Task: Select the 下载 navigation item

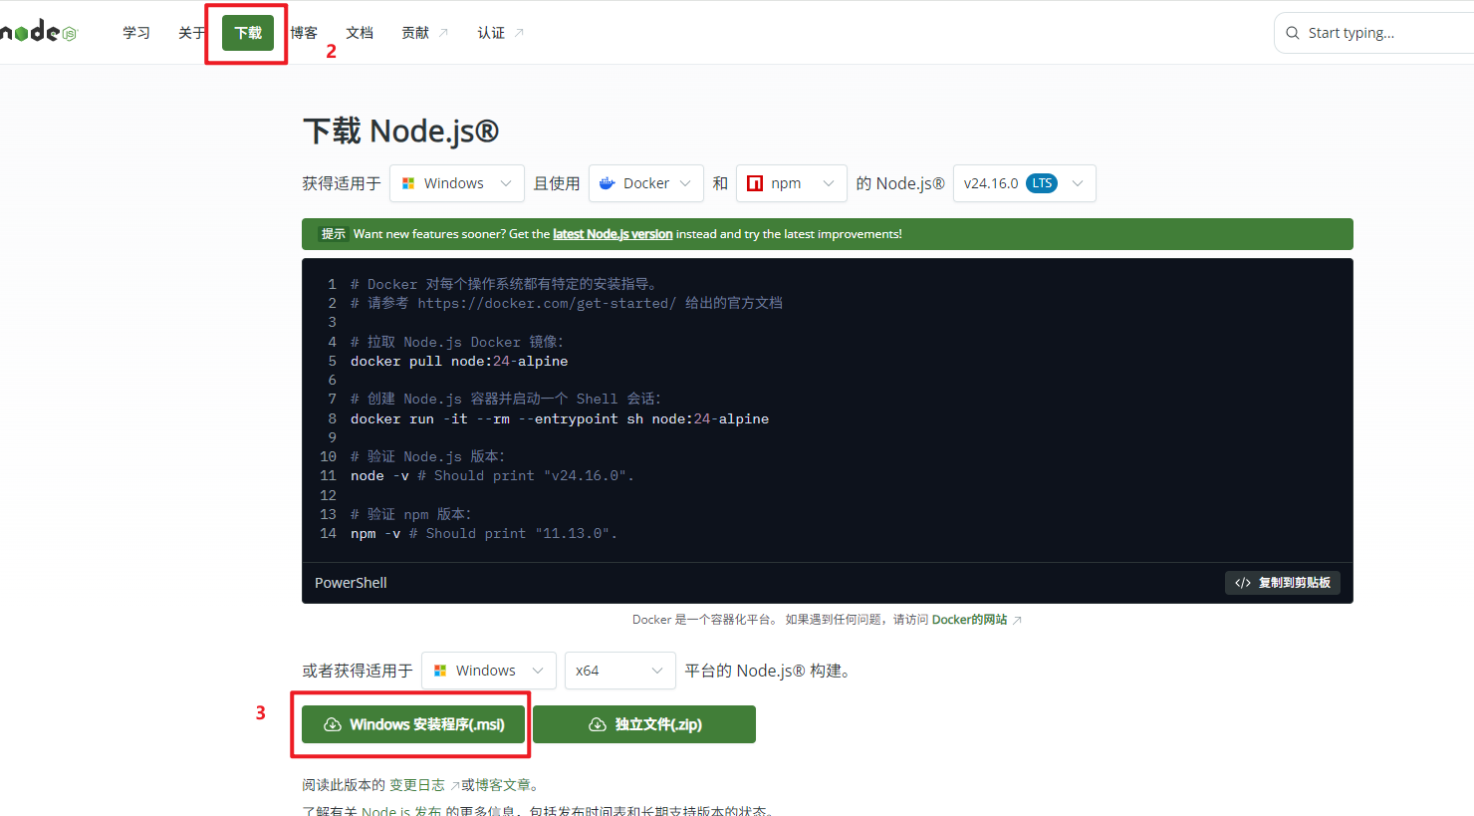Action: [x=248, y=33]
